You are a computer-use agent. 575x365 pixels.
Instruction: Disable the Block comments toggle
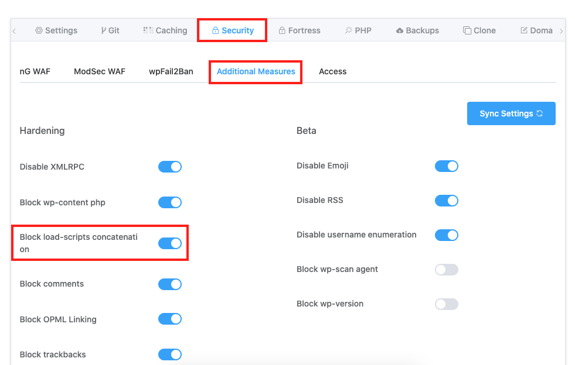(x=170, y=284)
